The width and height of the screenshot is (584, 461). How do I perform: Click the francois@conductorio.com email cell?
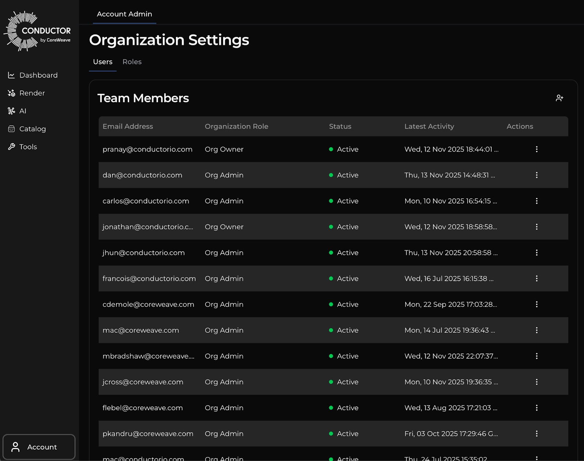149,279
